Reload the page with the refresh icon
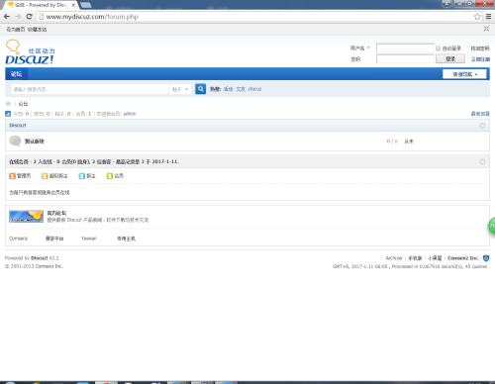Screen dimensions: 495x384 coord(29,17)
